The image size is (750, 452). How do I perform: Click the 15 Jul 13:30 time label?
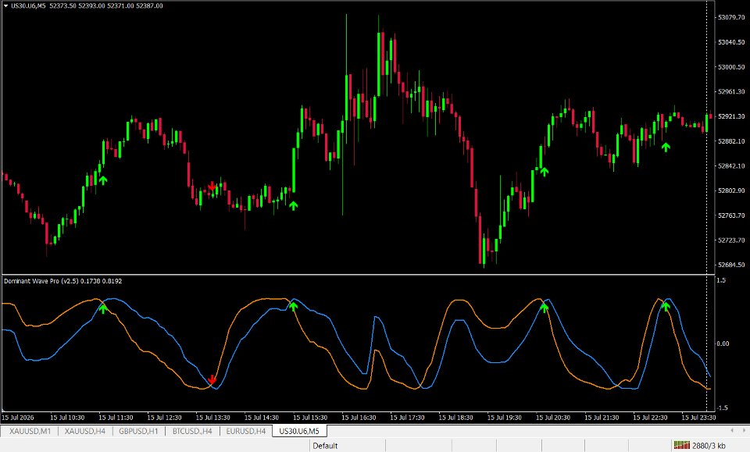point(212,418)
